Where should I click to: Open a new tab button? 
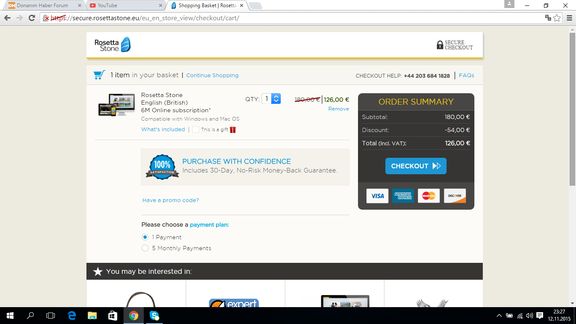tap(256, 5)
